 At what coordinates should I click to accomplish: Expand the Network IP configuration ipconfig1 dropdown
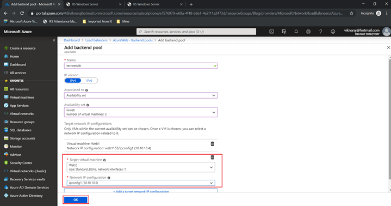click(x=141, y=183)
